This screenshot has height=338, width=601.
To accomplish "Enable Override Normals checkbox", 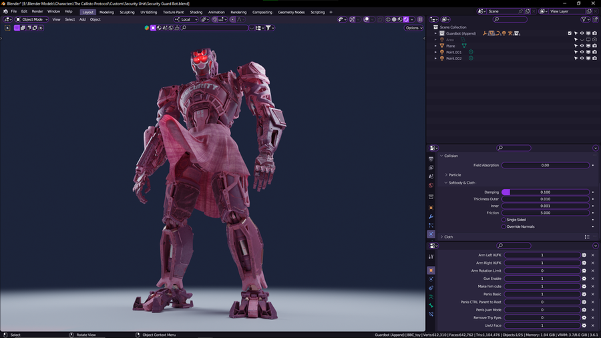I will 504,226.
